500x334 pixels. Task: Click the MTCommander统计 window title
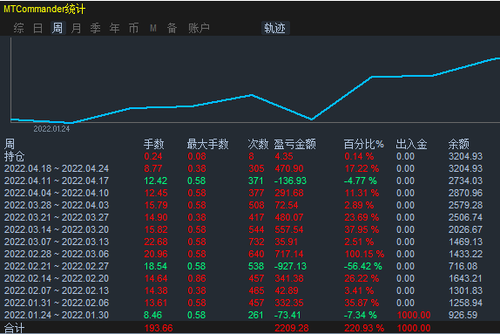pyautogui.click(x=44, y=9)
